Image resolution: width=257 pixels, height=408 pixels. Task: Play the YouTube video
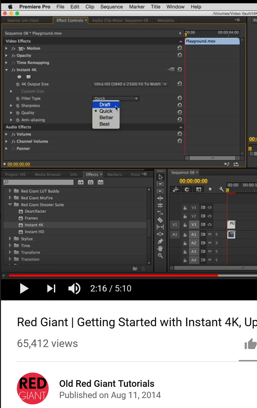click(x=24, y=288)
